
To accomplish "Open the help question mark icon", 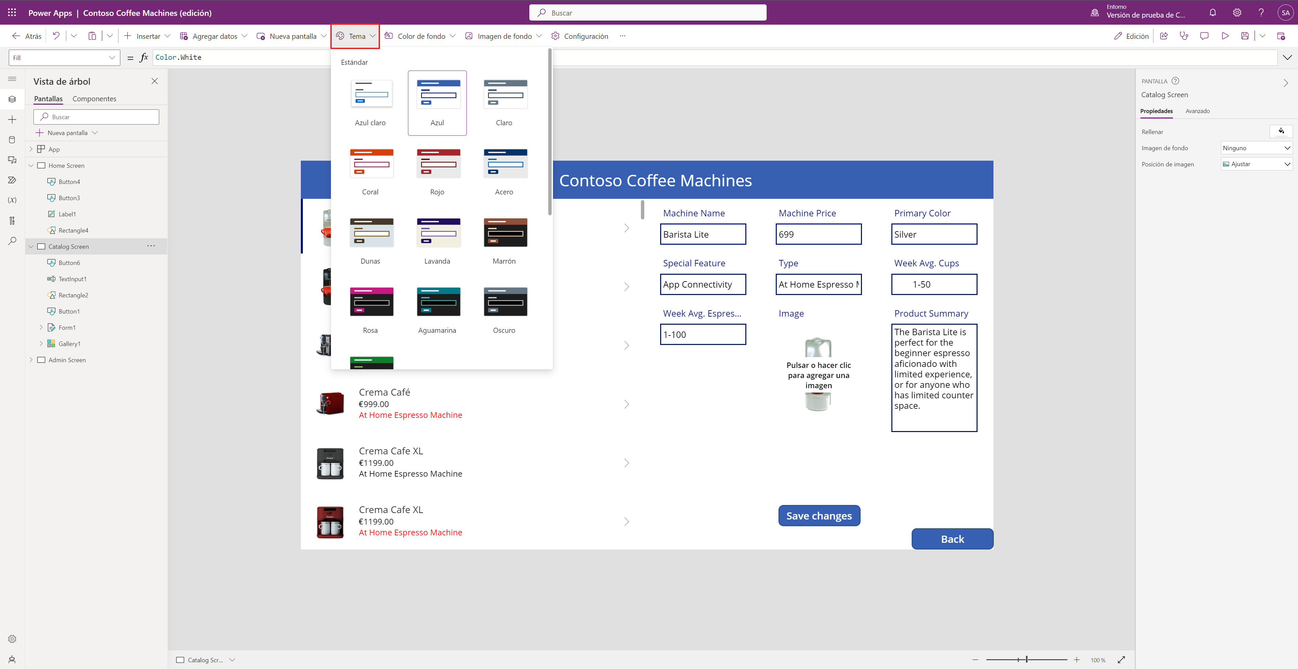I will click(1261, 12).
